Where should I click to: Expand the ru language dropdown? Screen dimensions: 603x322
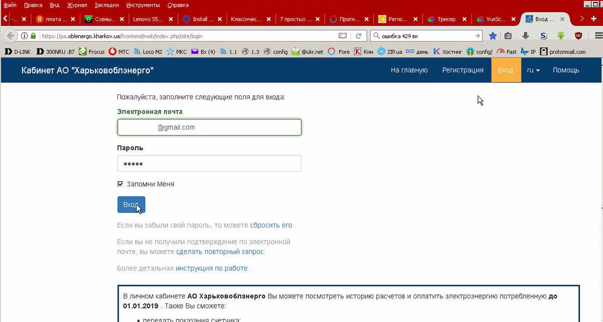point(533,70)
